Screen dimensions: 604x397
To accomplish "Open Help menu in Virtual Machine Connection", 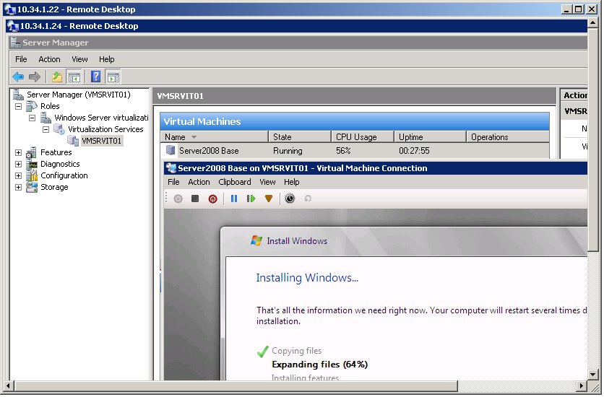I will coord(292,182).
